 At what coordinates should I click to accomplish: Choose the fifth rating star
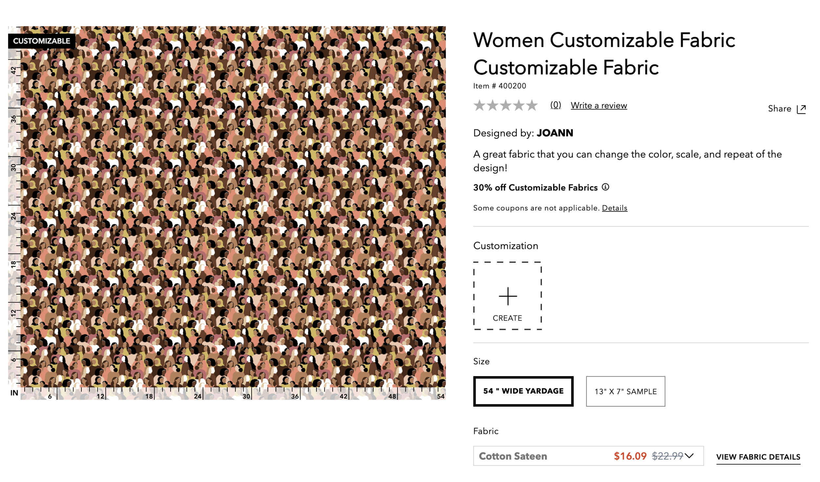[532, 106]
